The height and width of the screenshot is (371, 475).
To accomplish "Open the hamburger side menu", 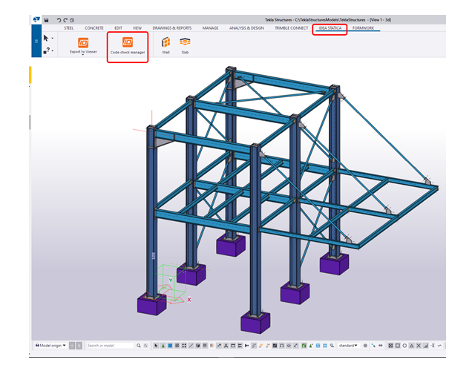I will [x=36, y=42].
